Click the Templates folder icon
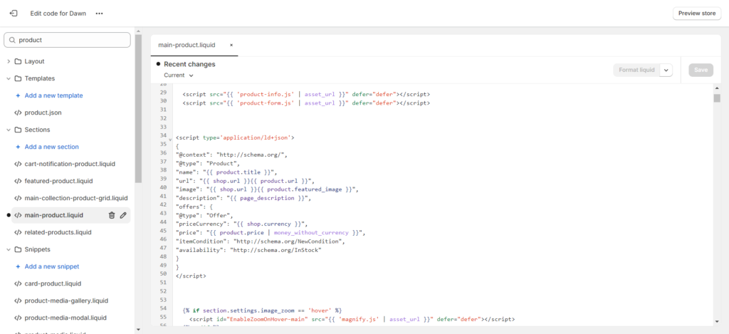 point(18,78)
